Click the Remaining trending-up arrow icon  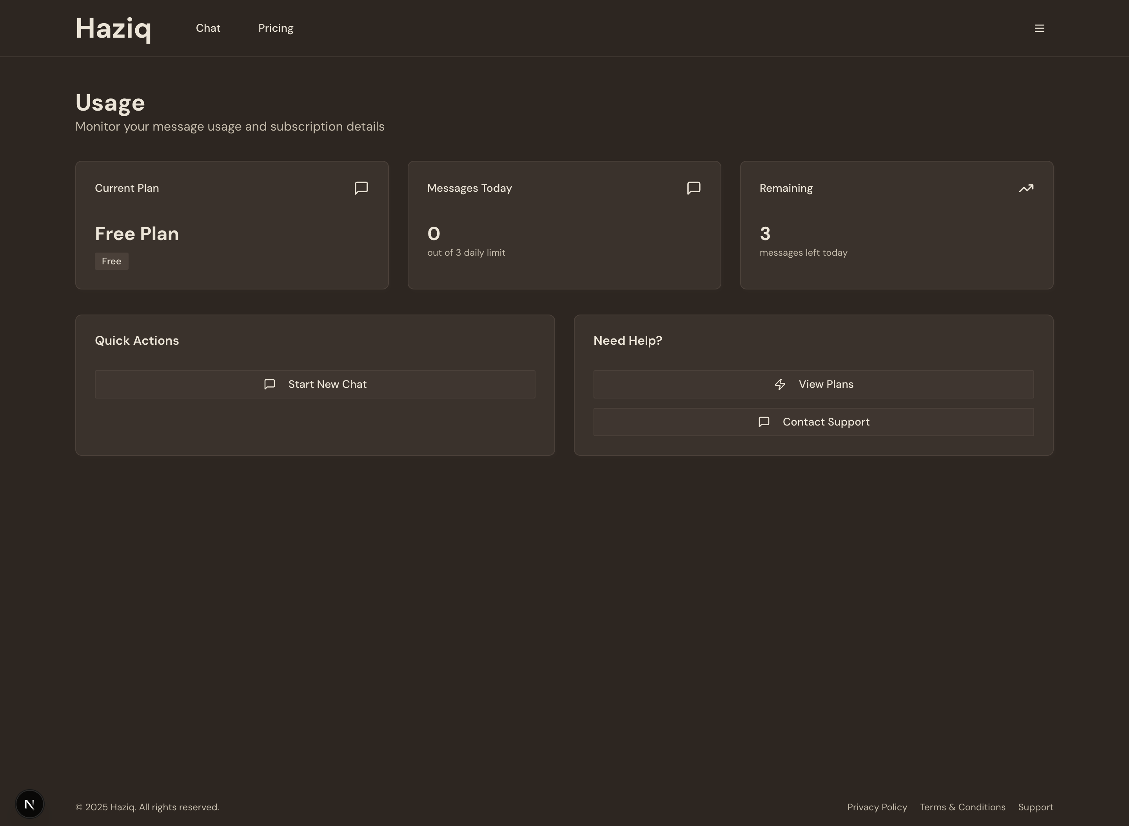click(x=1026, y=189)
